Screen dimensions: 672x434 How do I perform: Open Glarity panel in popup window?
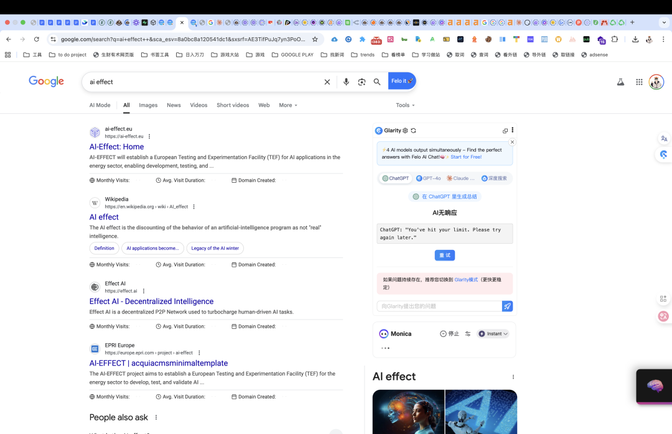(x=505, y=131)
